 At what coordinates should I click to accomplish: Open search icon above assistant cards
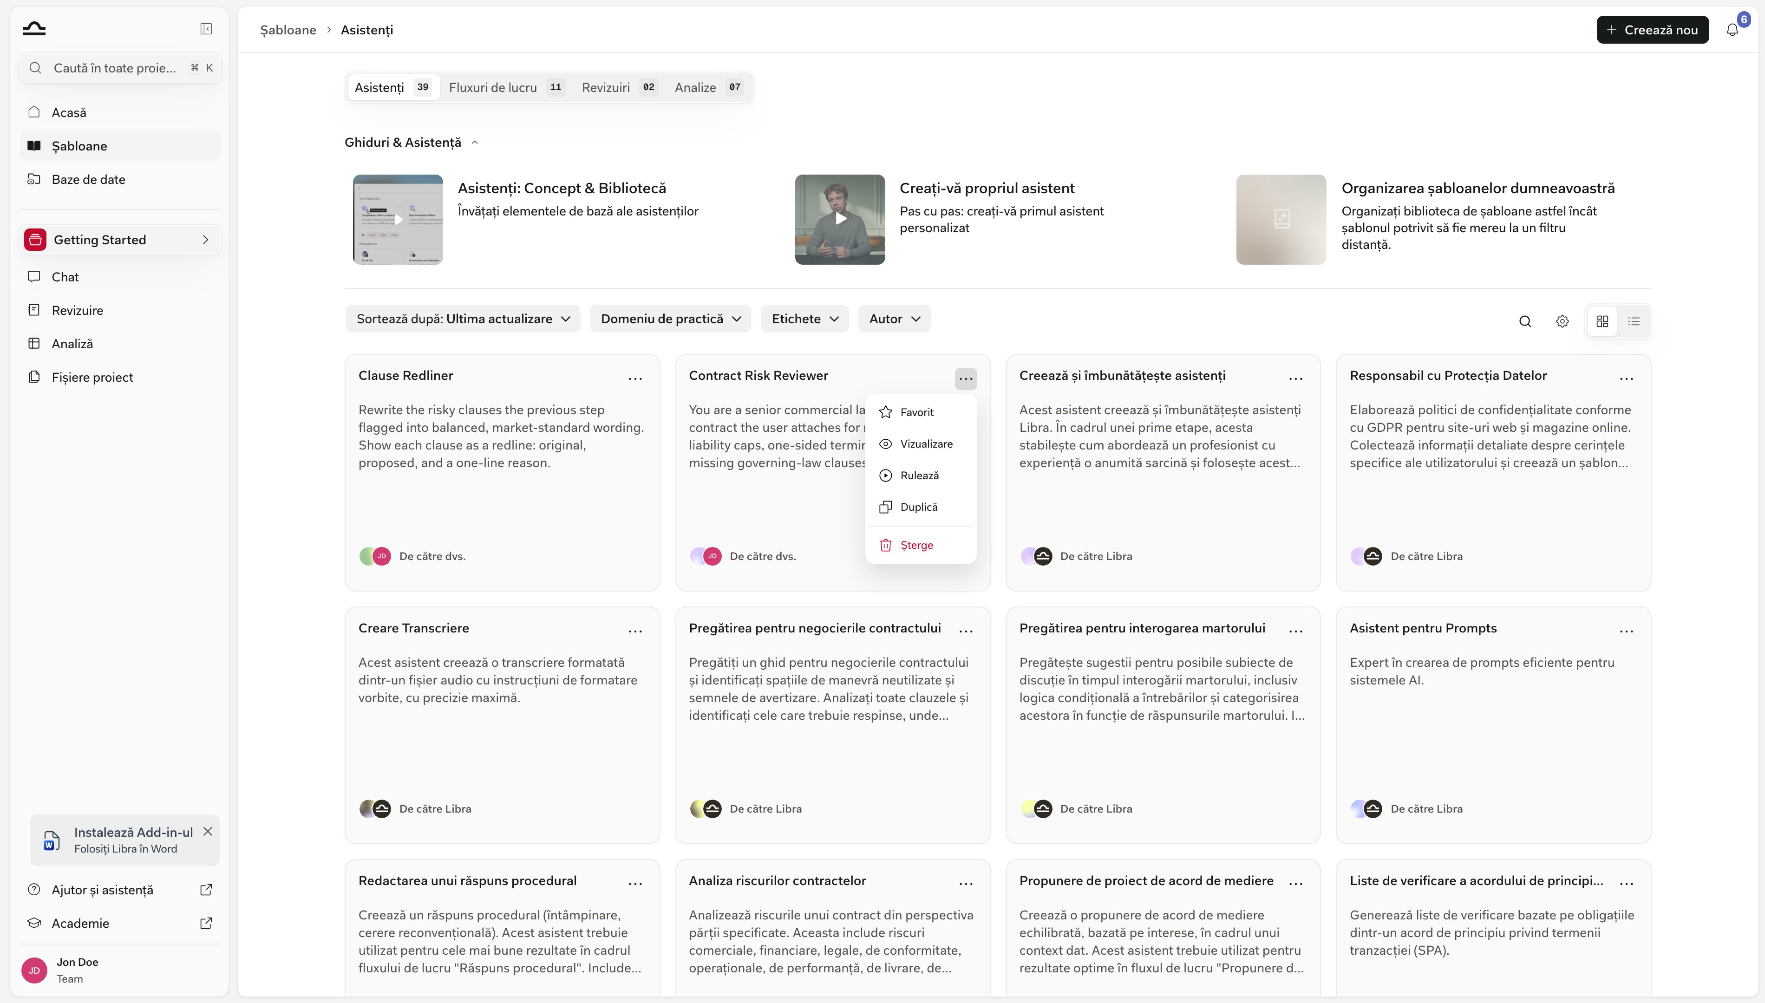pos(1524,321)
